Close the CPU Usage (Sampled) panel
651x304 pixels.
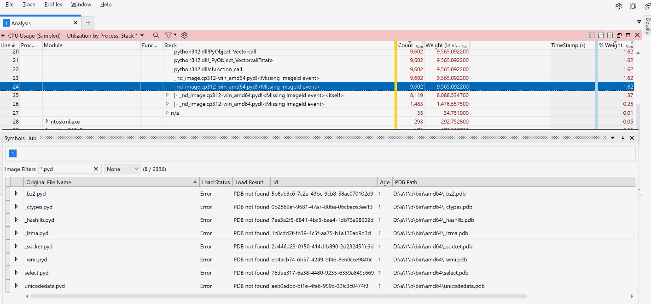(x=638, y=35)
